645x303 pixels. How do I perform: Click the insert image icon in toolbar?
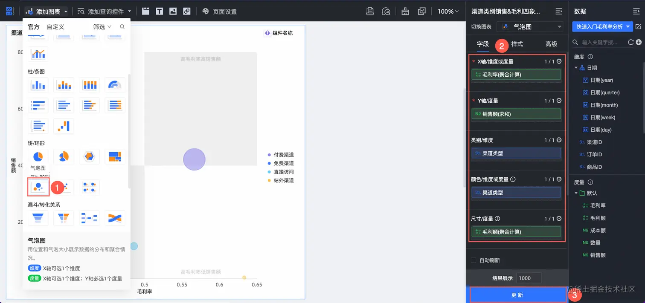coord(173,12)
